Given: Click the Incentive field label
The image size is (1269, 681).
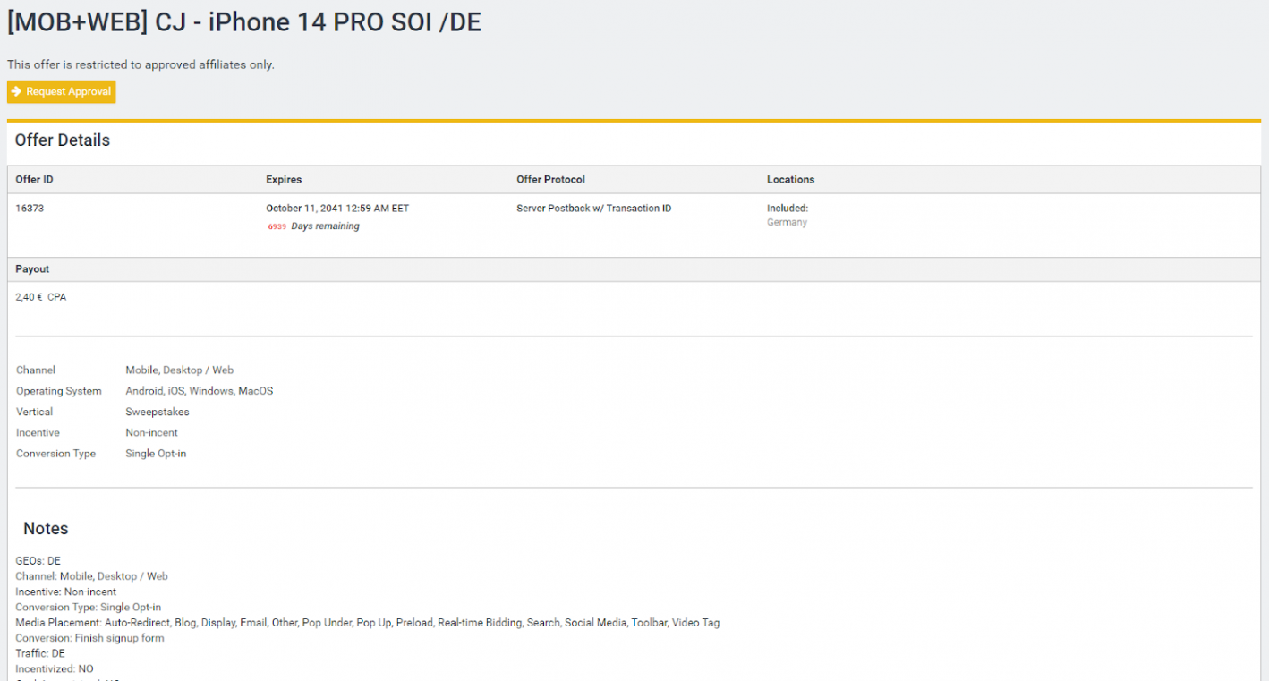Looking at the screenshot, I should coord(38,433).
